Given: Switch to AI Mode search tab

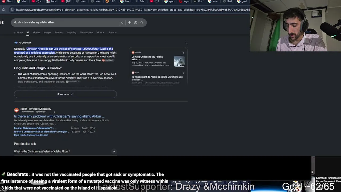Looking at the screenshot, I should [x=18, y=33].
